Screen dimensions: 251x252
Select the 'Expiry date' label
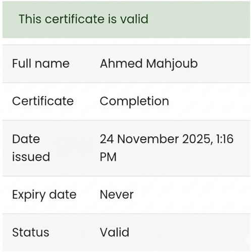(x=44, y=195)
